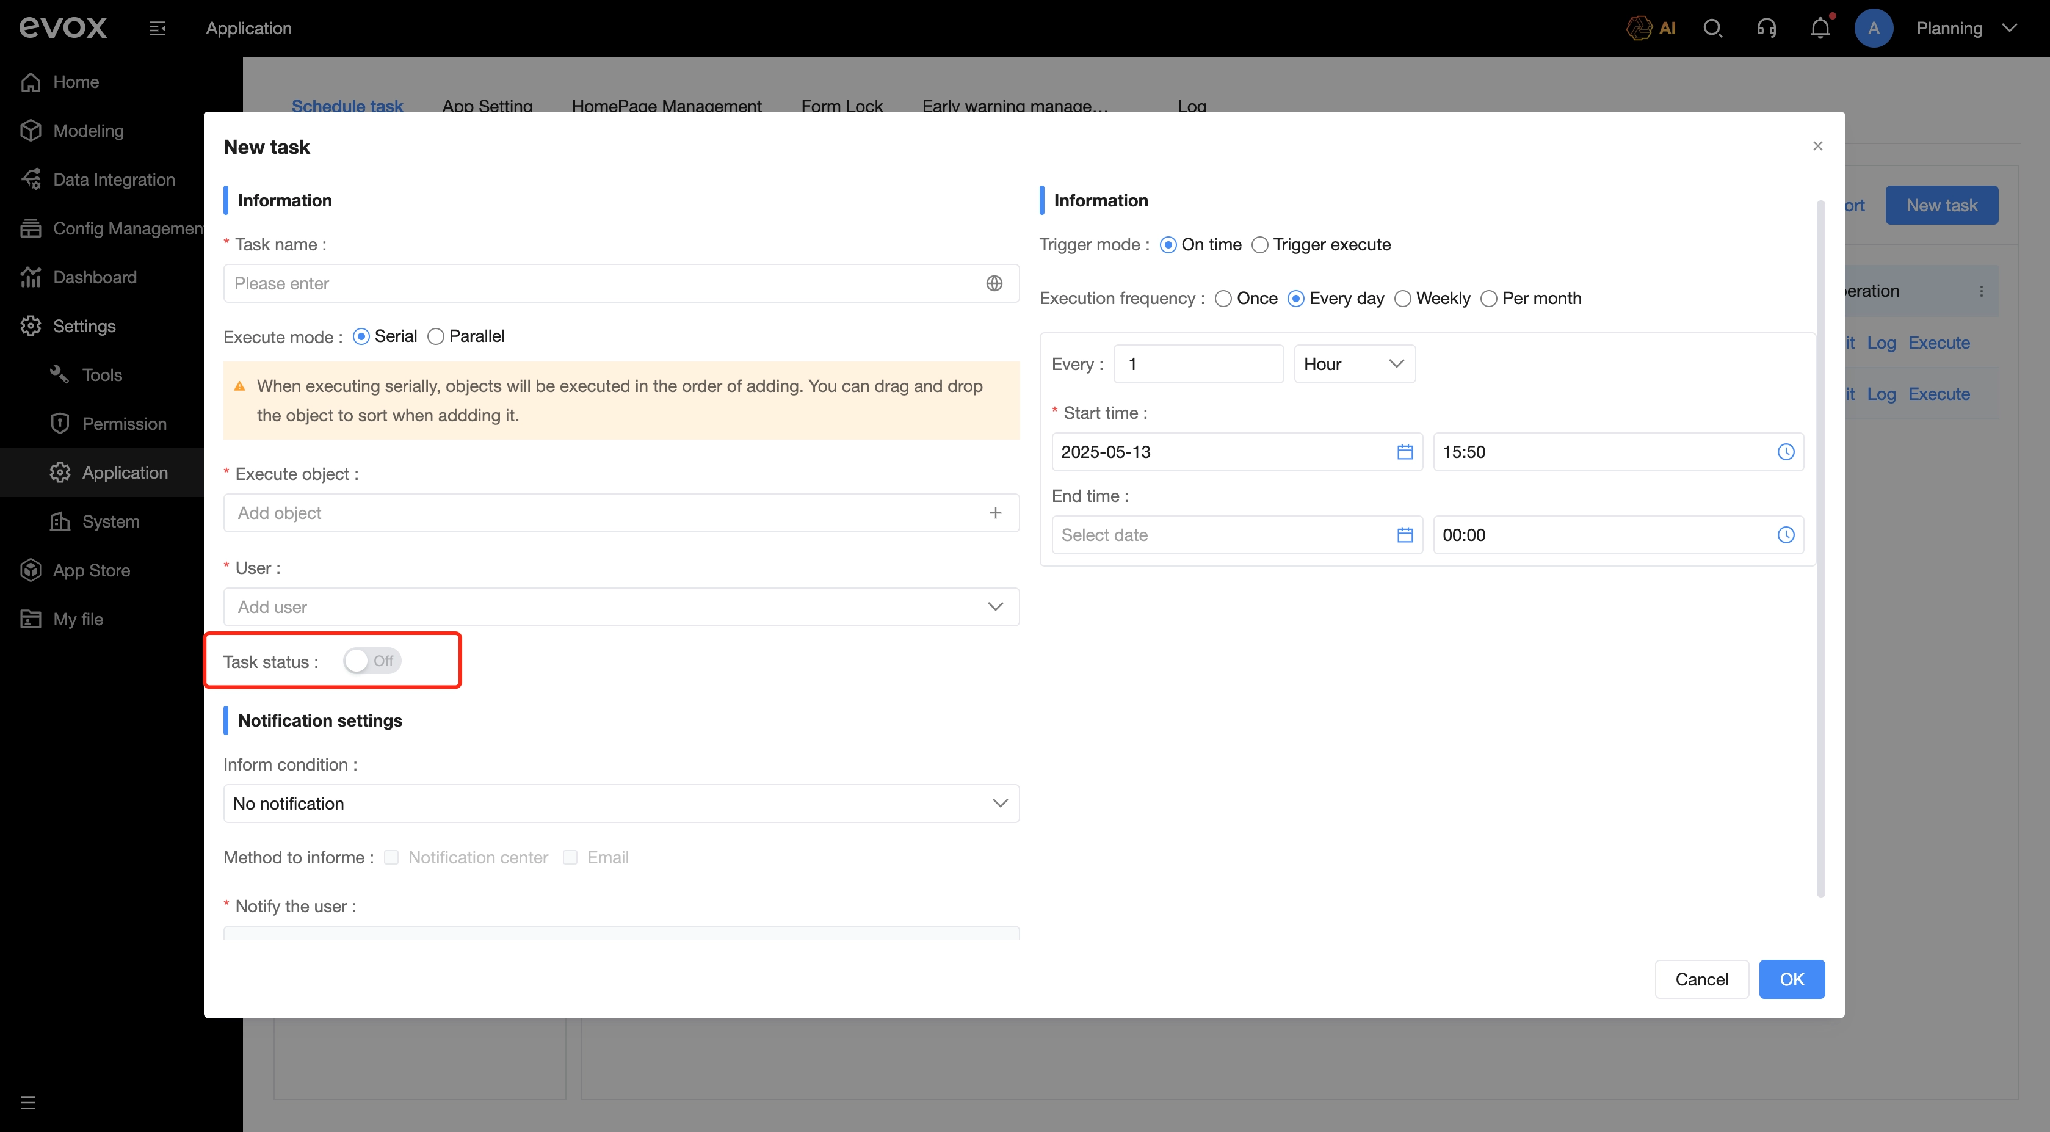Open End time clock icon
The width and height of the screenshot is (2050, 1132).
tap(1786, 535)
